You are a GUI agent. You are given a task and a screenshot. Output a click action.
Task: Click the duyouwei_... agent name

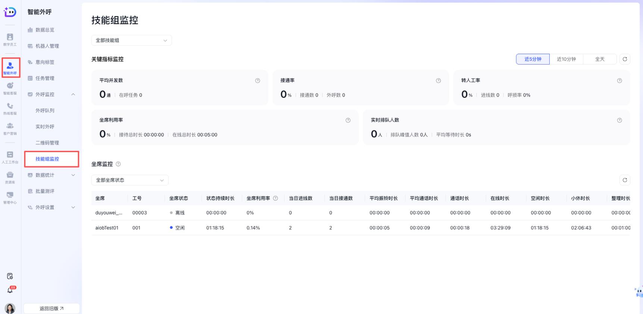click(109, 213)
